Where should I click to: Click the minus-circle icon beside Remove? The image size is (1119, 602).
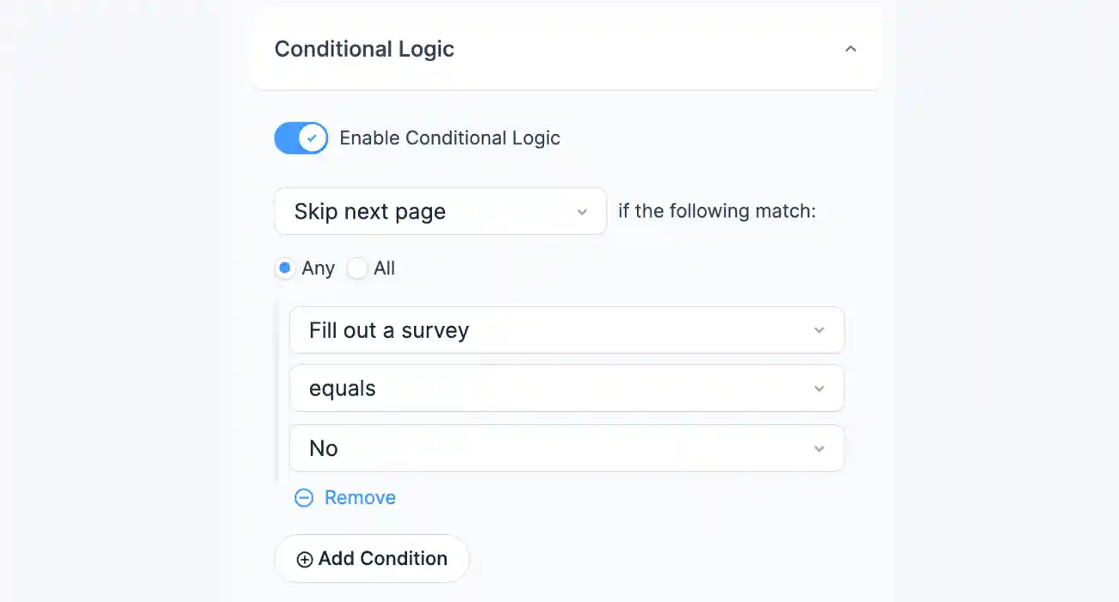(x=303, y=497)
